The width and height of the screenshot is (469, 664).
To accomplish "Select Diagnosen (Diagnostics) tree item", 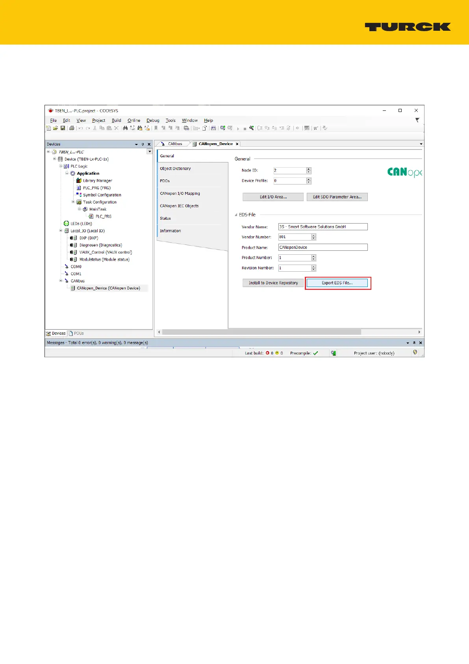I will 101,245.
